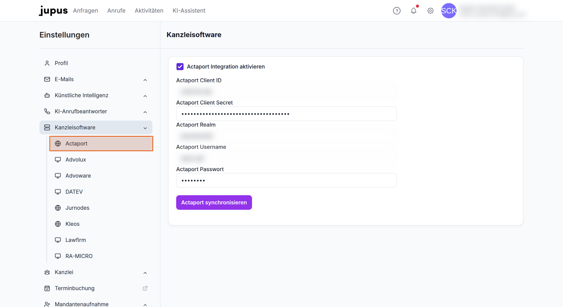Screen dimensions: 563x307
Task: Click the KI-Anrufbeantworter phone icon
Action: pyautogui.click(x=47, y=111)
